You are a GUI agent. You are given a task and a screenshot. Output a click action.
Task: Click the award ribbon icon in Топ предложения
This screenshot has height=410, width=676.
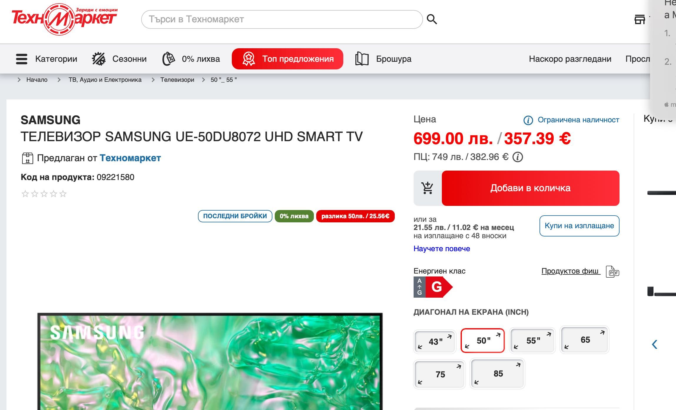249,59
